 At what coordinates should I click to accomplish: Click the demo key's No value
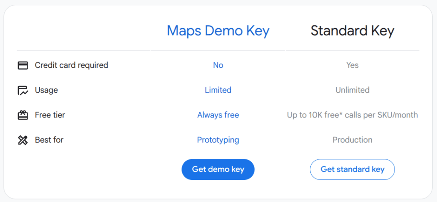(218, 65)
